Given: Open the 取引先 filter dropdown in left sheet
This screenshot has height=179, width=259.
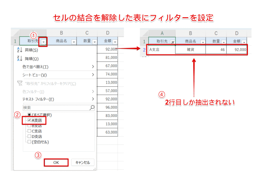Looking at the screenshot, I should click(x=43, y=42).
